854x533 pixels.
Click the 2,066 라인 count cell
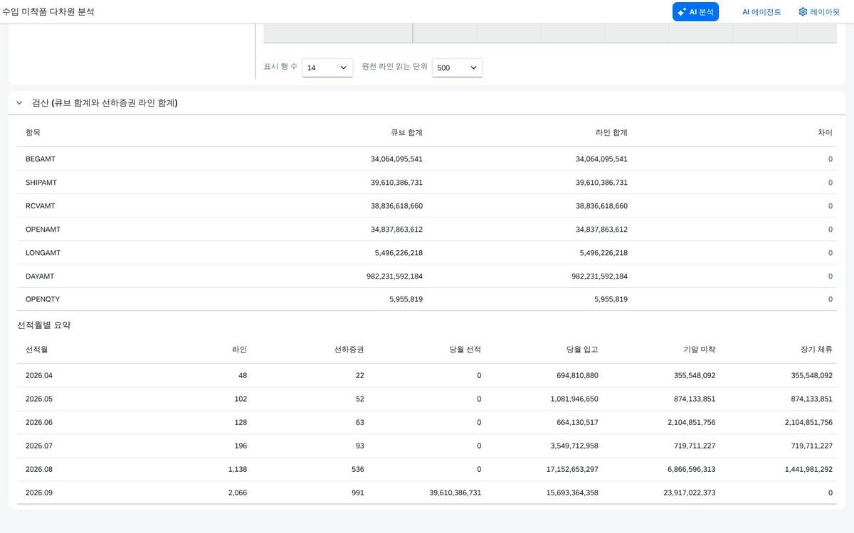236,492
